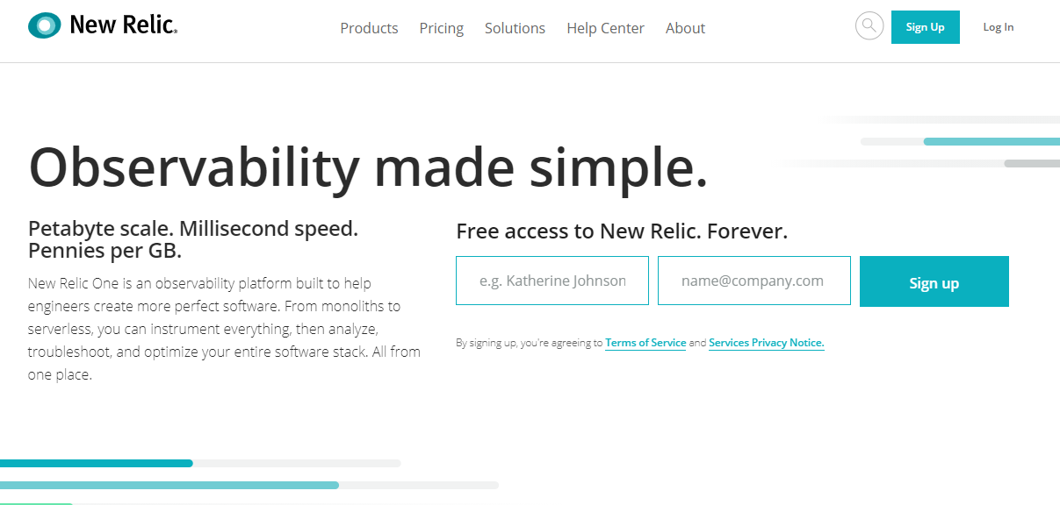Focus the name@company.com email field

754,281
